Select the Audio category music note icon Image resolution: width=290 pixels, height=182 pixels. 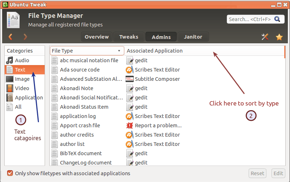pos(10,60)
